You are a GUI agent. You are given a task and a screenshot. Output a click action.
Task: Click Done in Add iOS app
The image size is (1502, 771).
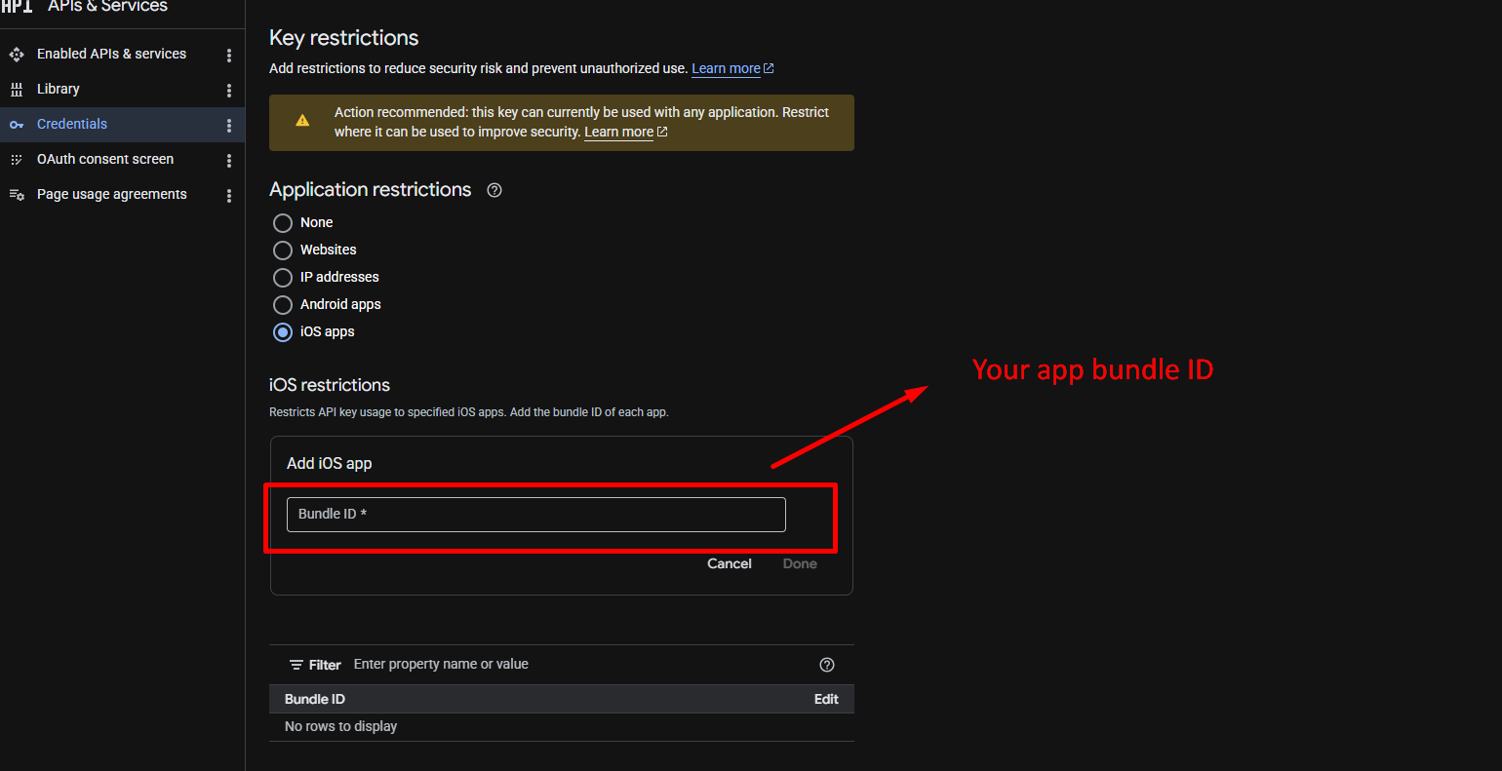click(800, 563)
